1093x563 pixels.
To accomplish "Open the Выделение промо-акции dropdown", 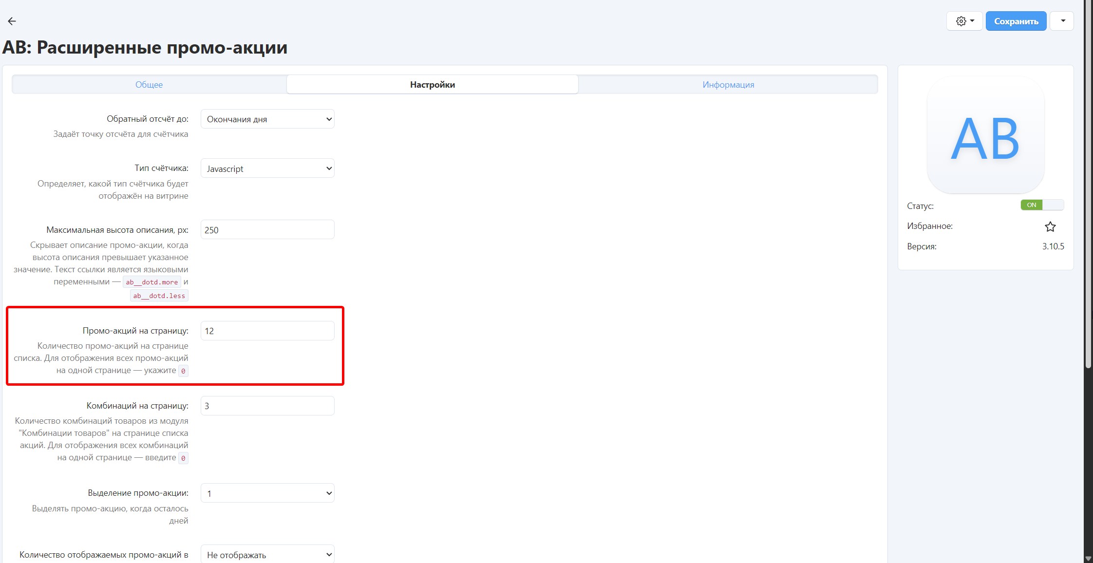I will point(267,493).
